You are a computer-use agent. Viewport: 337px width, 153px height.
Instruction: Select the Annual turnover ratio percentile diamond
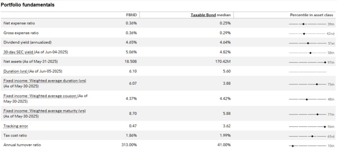coord(293,145)
